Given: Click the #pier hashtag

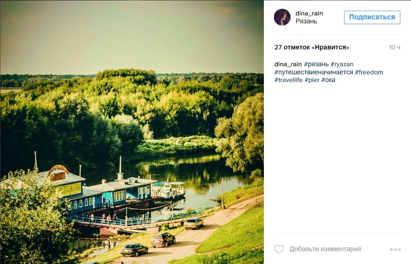Looking at the screenshot, I should (312, 80).
